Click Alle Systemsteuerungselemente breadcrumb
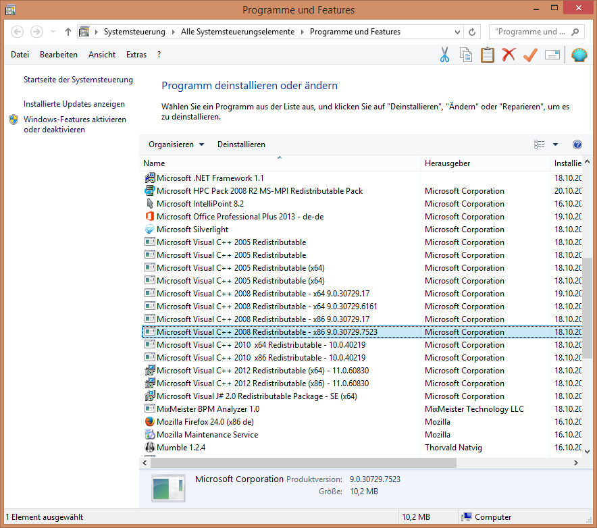The width and height of the screenshot is (597, 528). 238,32
